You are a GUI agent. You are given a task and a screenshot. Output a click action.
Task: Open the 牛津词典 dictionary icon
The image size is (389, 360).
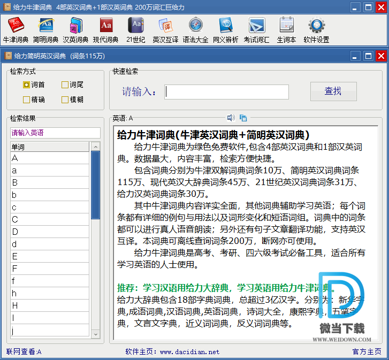(16, 30)
